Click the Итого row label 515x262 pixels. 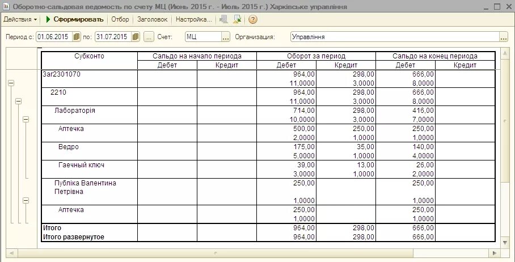[52, 228]
